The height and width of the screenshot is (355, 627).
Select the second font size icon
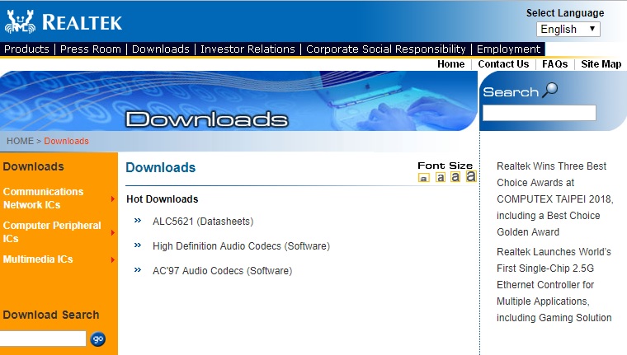(x=440, y=177)
